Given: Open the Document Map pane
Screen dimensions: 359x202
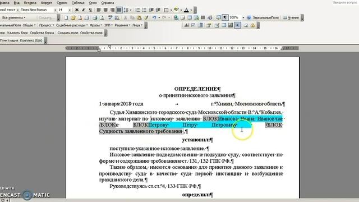Looking at the screenshot, I should pos(218,17).
